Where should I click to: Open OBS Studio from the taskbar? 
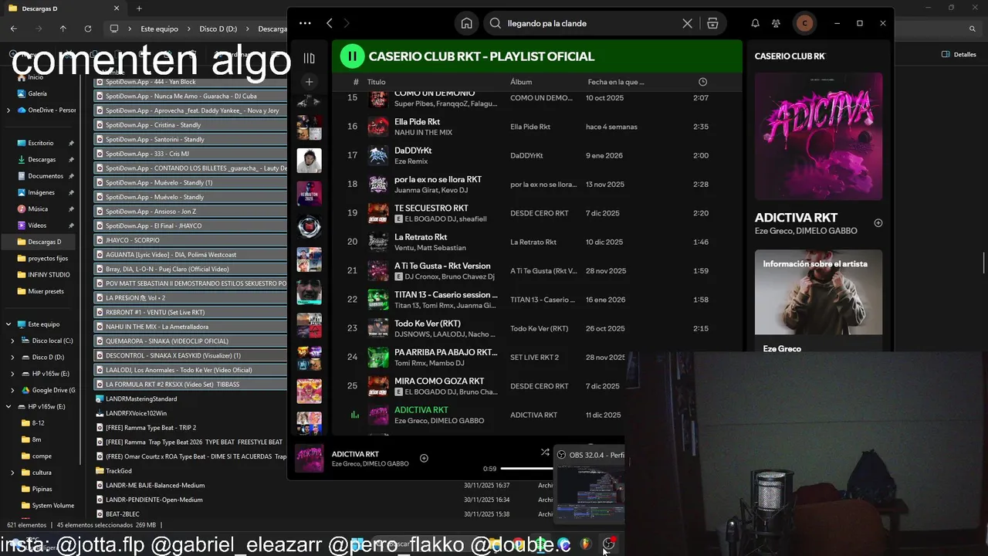pos(609,544)
